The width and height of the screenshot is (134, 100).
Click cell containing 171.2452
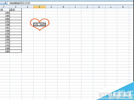point(40,25)
